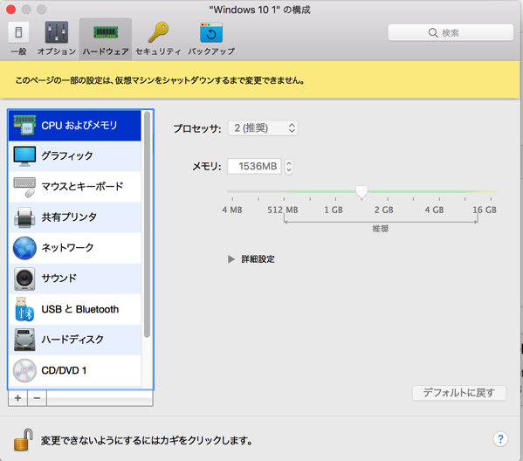Remove device with the minus button

pos(37,398)
